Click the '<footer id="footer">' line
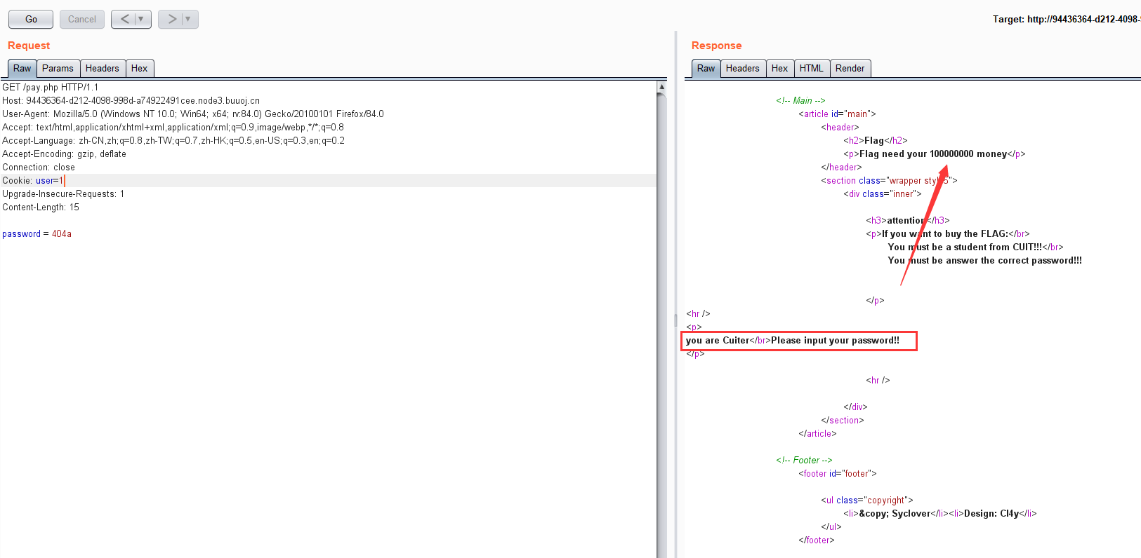Screen dimensions: 1141x558 click(838, 473)
